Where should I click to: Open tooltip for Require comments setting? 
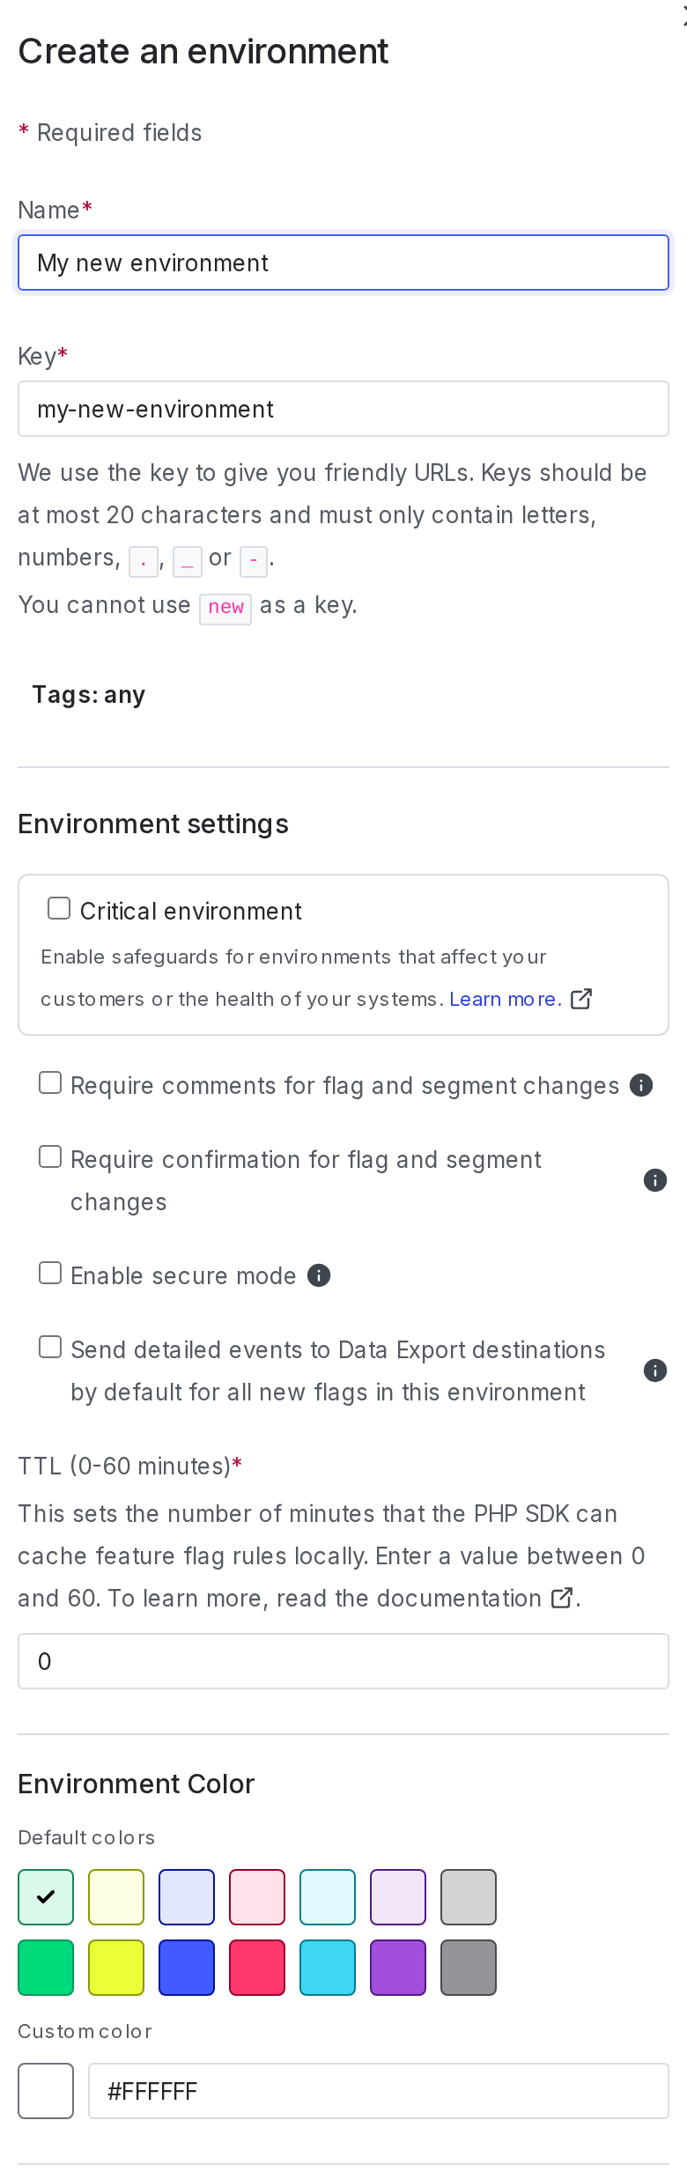[x=640, y=1085]
